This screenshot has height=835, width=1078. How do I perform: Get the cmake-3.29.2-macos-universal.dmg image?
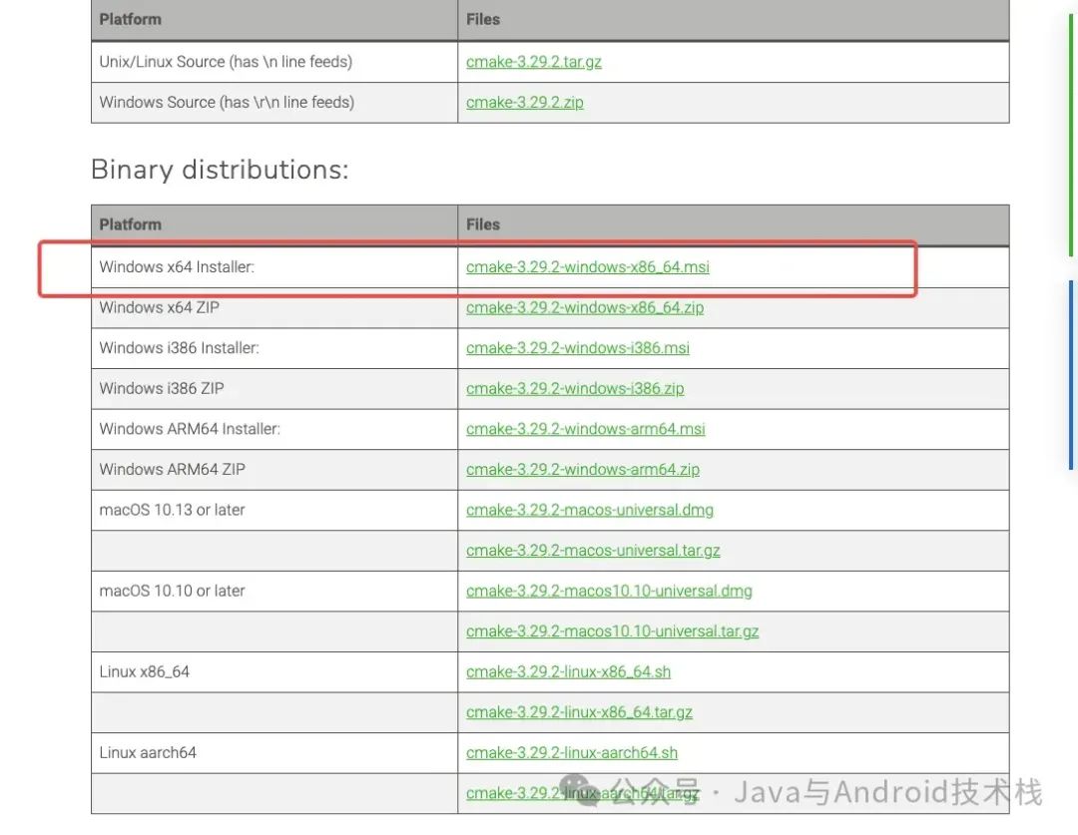tap(589, 510)
